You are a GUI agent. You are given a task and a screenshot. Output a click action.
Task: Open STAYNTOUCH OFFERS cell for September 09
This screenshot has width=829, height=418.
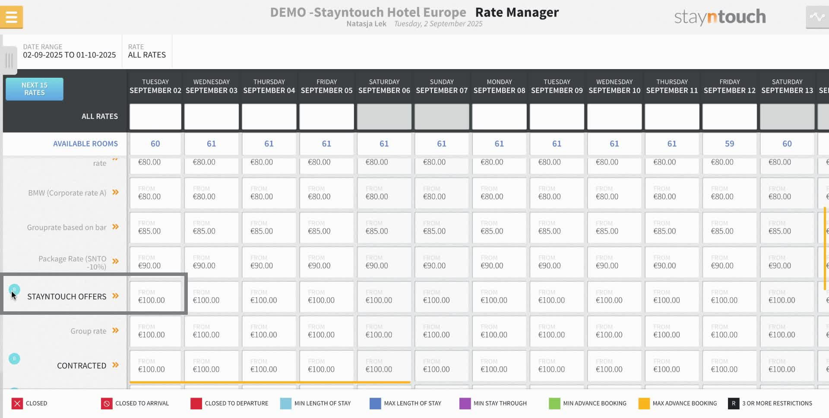pyautogui.click(x=557, y=297)
